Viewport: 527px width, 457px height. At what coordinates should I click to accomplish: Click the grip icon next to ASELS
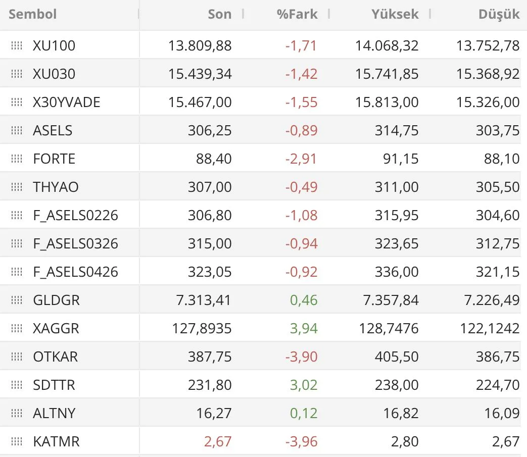pyautogui.click(x=17, y=130)
